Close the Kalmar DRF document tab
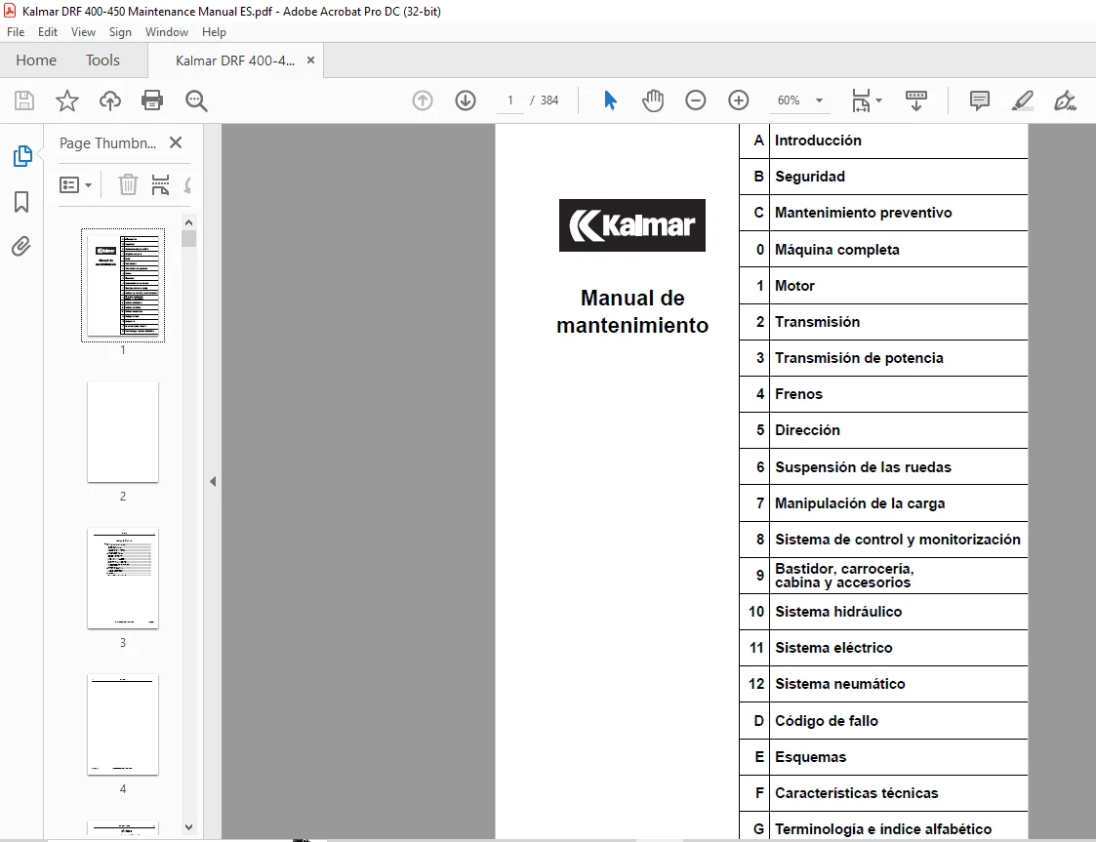Screen dimensions: 1096x842 (310, 60)
